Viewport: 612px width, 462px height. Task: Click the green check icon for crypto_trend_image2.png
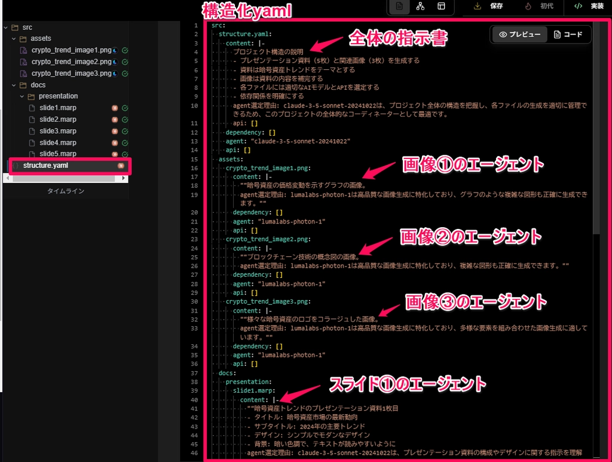point(125,62)
